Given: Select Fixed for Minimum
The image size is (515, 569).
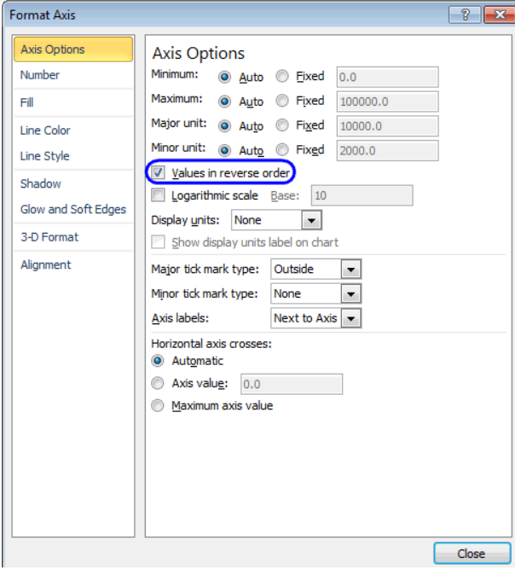Looking at the screenshot, I should click(282, 76).
